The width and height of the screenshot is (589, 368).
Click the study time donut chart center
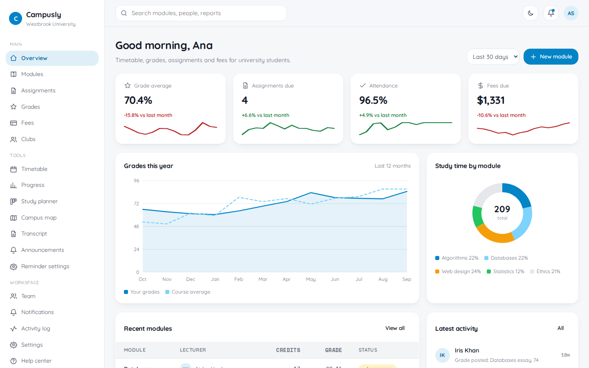coord(502,213)
